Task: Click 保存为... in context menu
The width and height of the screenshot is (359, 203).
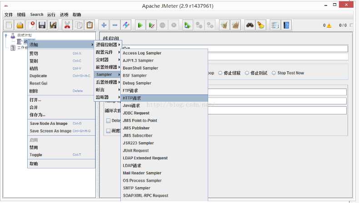Action: [61, 115]
